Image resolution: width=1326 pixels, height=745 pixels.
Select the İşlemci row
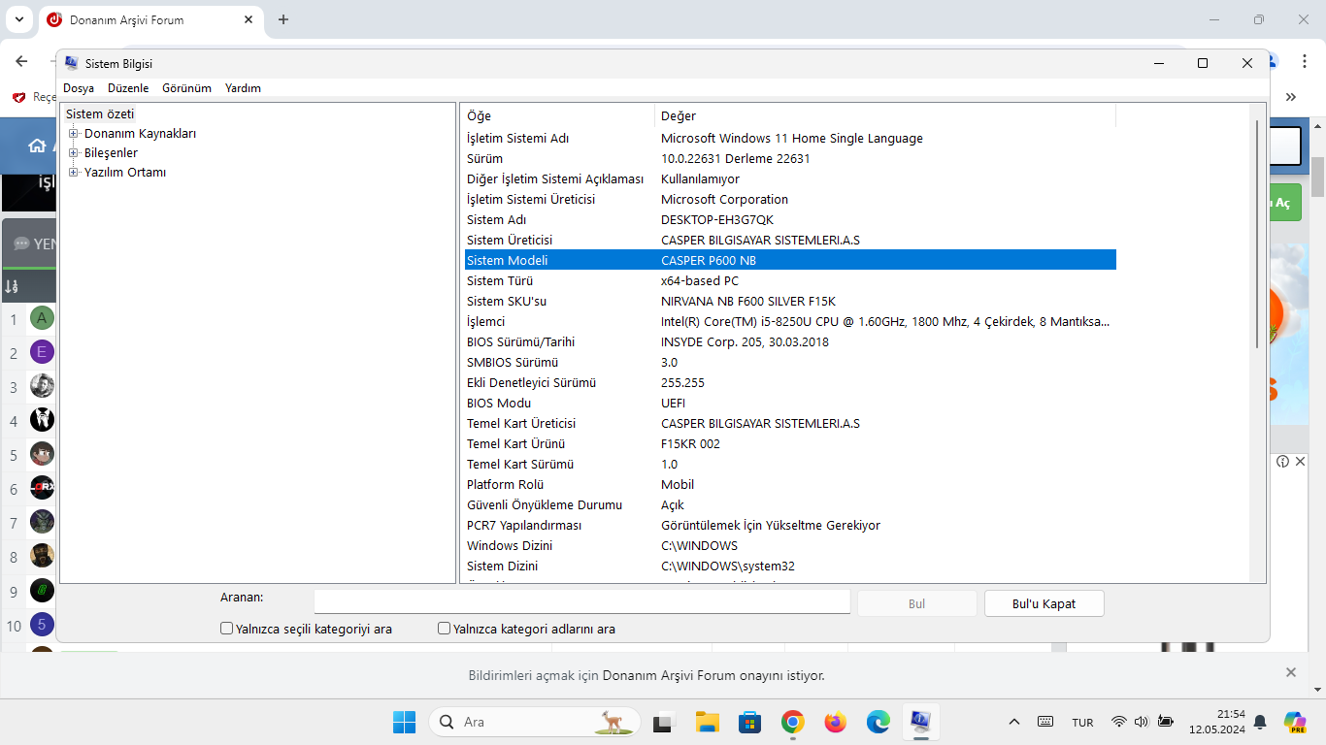[x=790, y=321]
